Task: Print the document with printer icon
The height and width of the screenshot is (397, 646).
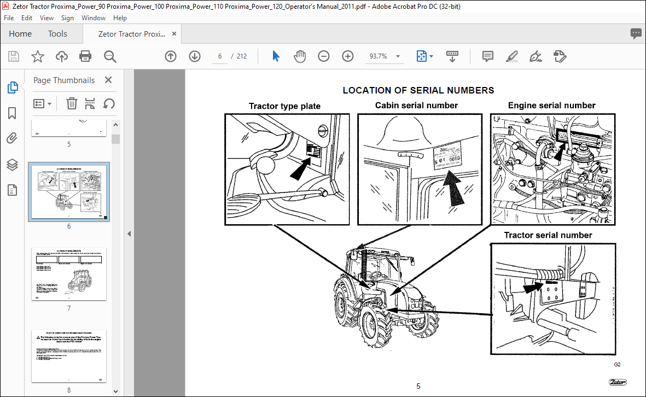Action: 85,56
